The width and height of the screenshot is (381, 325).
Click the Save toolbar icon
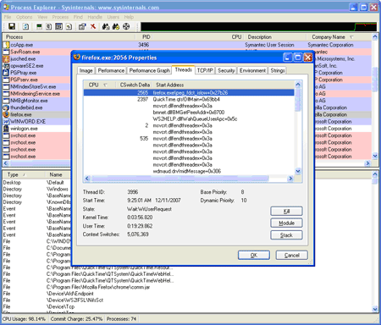click(x=12, y=26)
